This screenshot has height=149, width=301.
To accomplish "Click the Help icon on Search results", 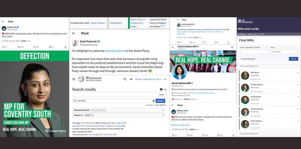I will 161,89.
